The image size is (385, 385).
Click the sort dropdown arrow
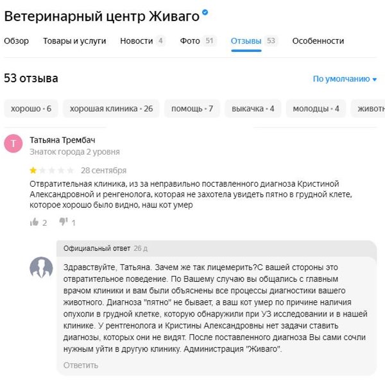375,80
